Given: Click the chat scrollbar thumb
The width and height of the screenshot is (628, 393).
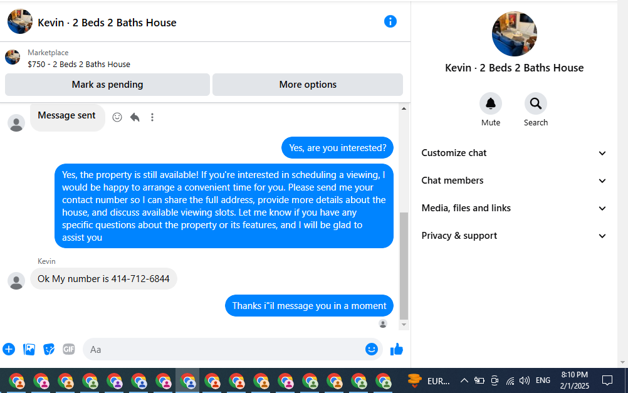Looking at the screenshot, I should pyautogui.click(x=404, y=266).
